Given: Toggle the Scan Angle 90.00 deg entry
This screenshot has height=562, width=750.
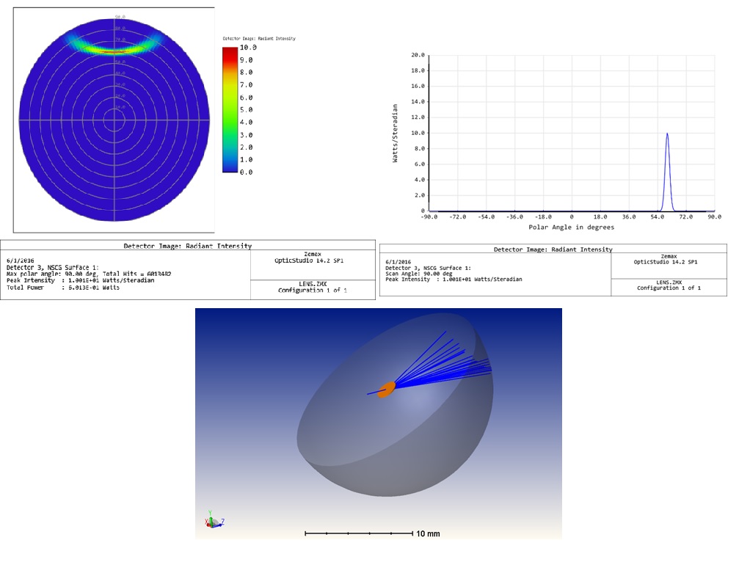Looking at the screenshot, I should pos(418,274).
